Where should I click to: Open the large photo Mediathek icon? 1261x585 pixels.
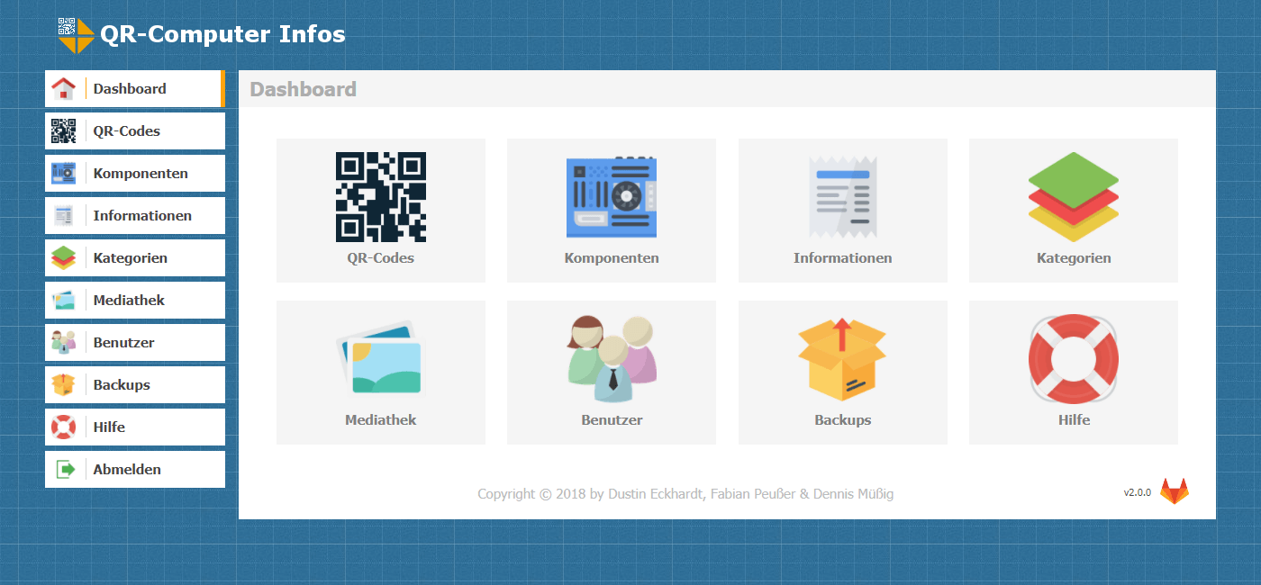pyautogui.click(x=381, y=359)
